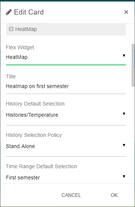This screenshot has width=135, height=207.
Task: Open History Default Selection dropdown arrow
Action: [x=124, y=114]
